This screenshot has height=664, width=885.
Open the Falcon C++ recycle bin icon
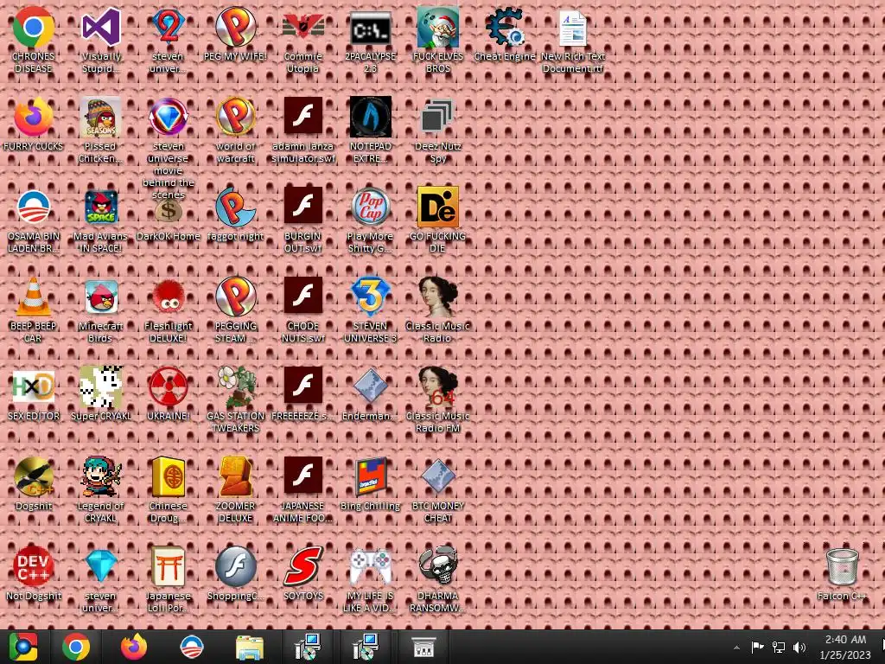(842, 573)
